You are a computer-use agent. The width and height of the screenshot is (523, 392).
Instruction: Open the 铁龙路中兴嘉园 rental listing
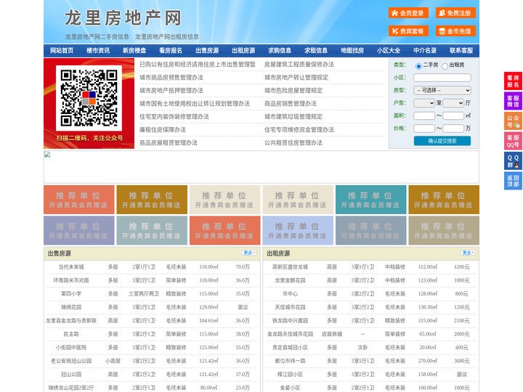[x=290, y=321]
